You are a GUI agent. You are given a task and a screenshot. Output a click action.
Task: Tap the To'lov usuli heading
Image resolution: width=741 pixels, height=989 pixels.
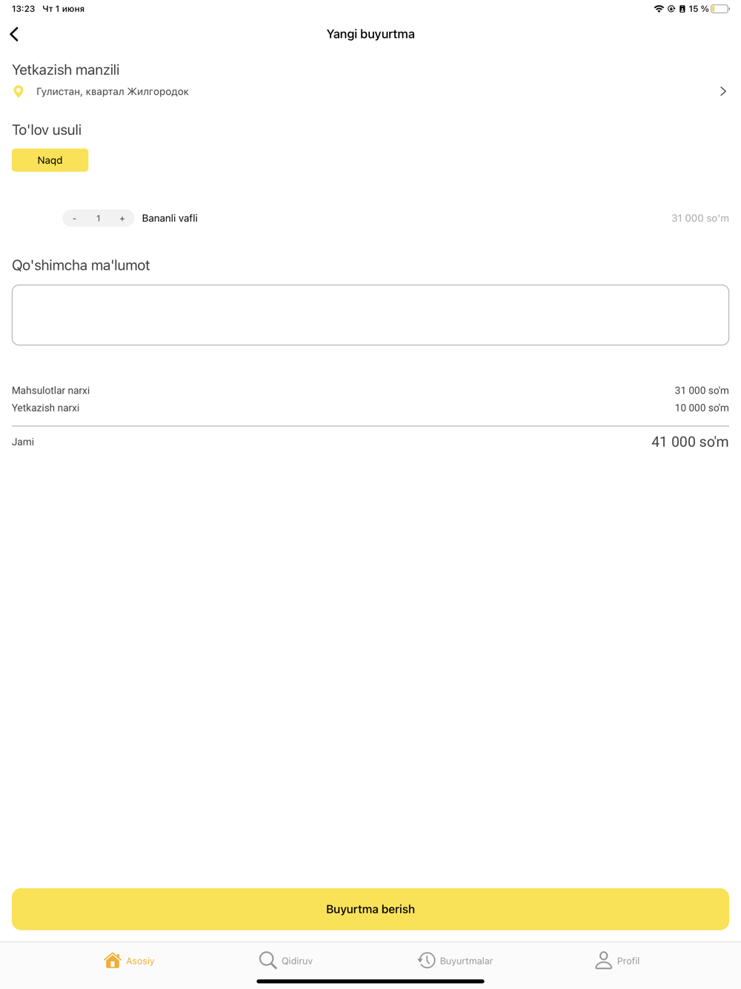coord(47,130)
